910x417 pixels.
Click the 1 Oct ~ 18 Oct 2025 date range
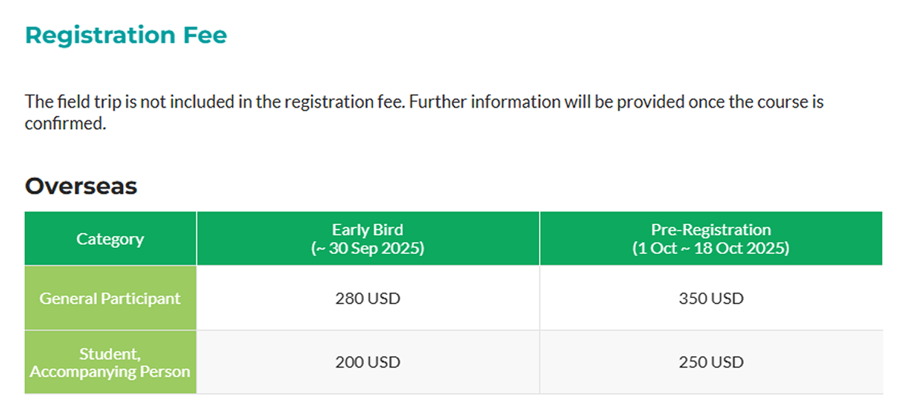(x=711, y=249)
